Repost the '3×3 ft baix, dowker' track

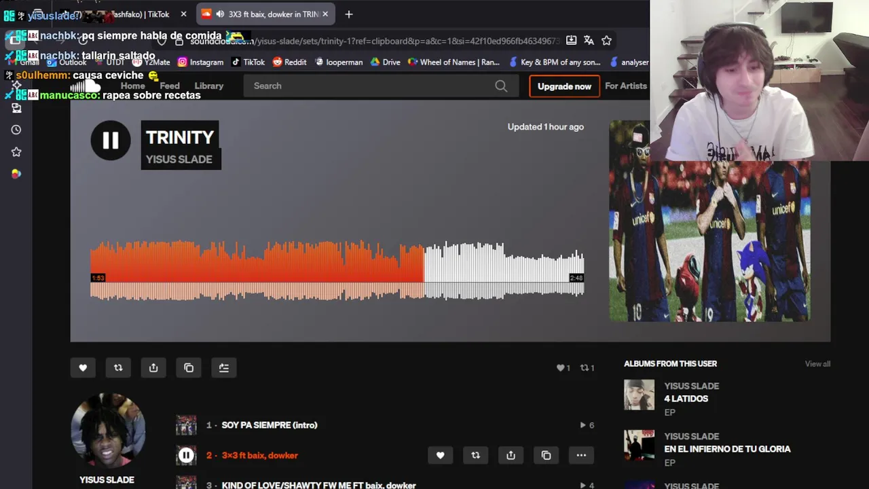[x=475, y=455]
